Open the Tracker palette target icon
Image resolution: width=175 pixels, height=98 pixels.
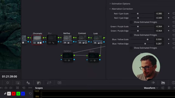8,83
